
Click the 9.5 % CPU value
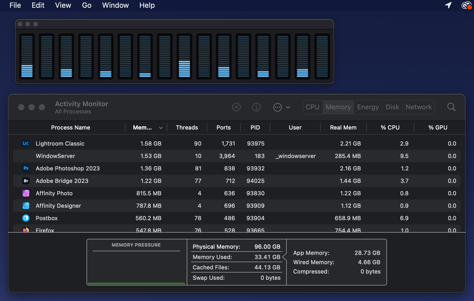(404, 156)
